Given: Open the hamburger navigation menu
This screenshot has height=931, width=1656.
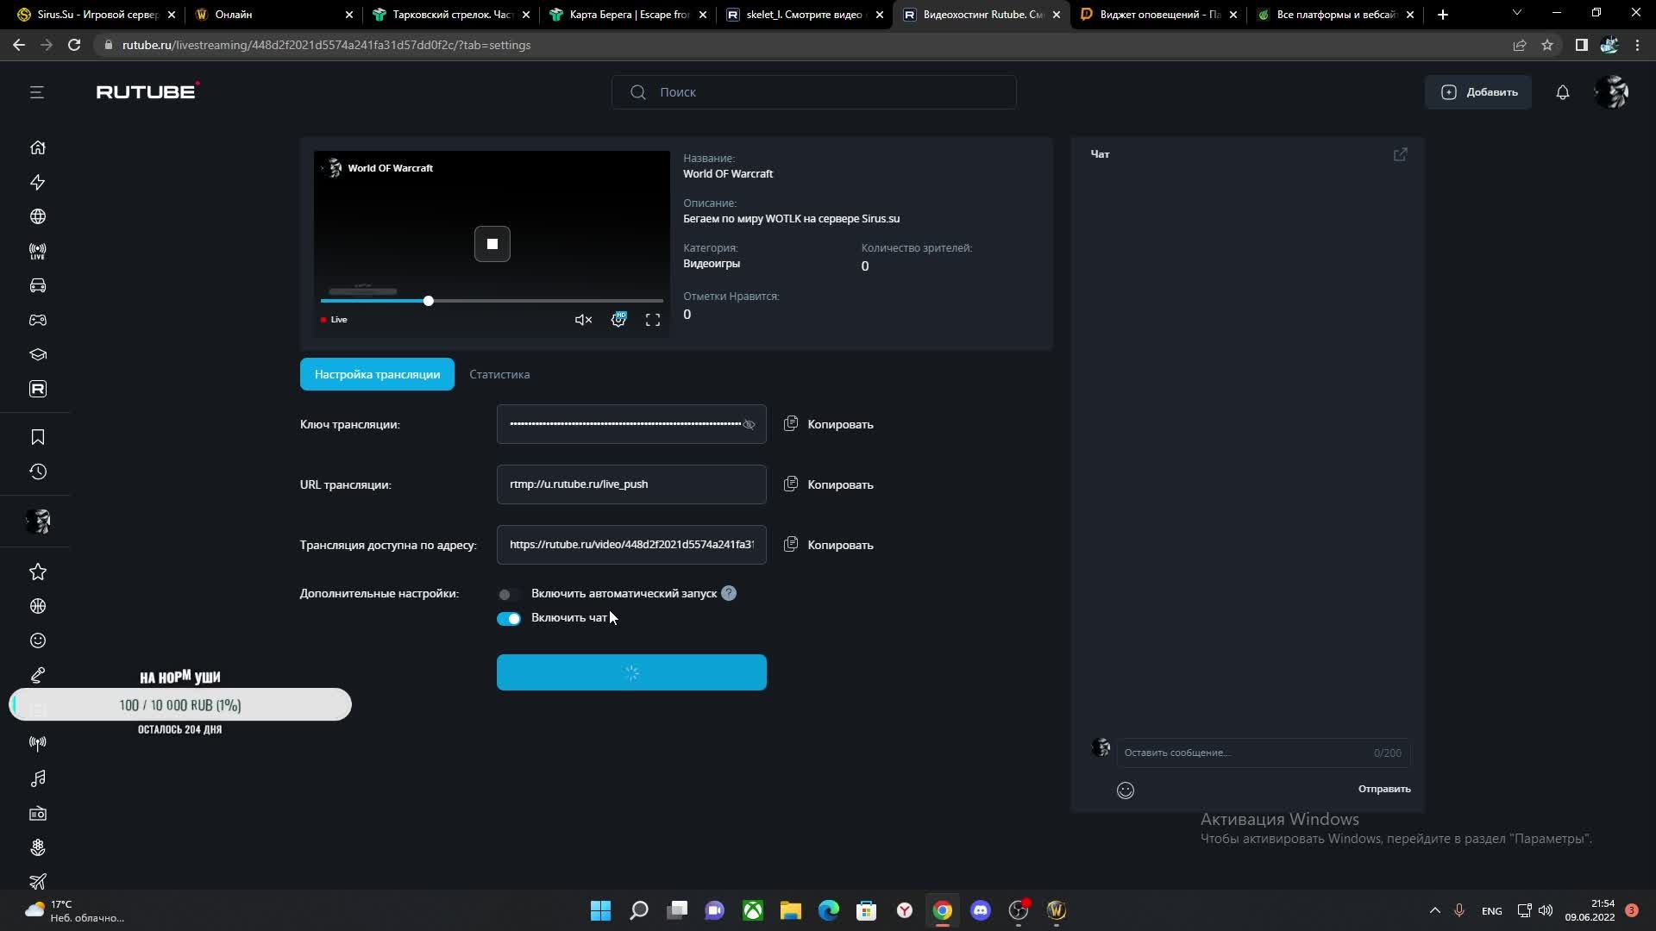Looking at the screenshot, I should (36, 92).
